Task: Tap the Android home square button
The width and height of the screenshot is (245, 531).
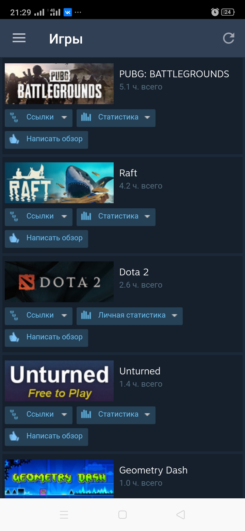Action: [122, 515]
